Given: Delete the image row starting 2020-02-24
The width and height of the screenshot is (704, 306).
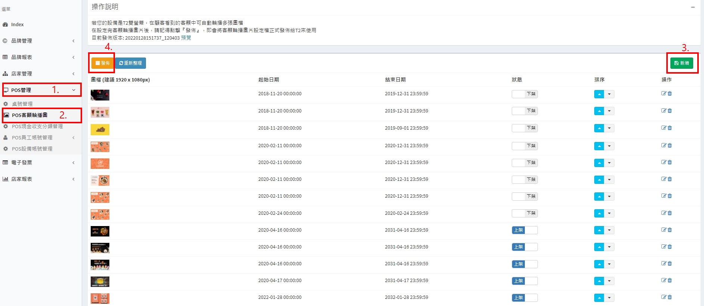Looking at the screenshot, I should [670, 213].
